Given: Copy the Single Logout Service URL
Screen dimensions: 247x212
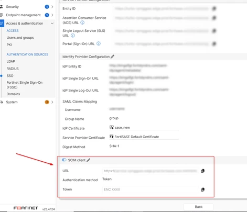Looking at the screenshot, I should [x=214, y=31].
